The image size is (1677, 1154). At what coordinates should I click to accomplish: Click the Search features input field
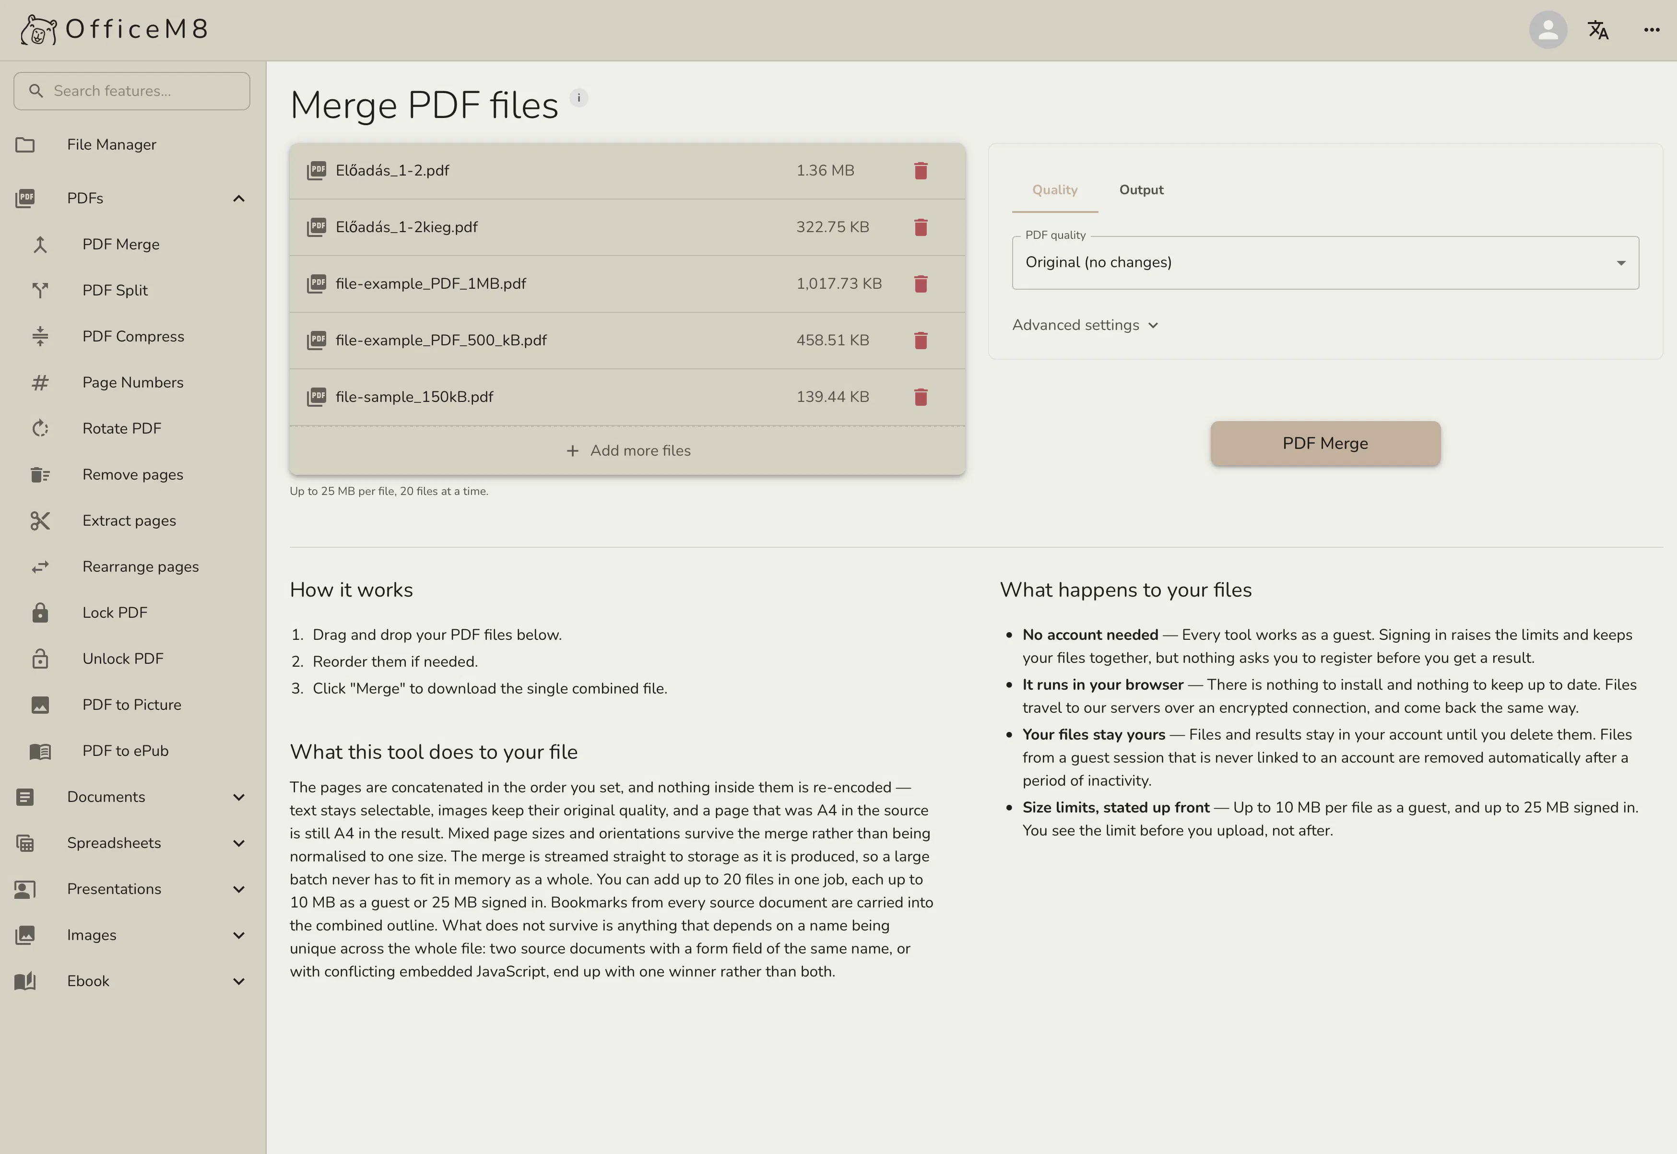tap(131, 91)
